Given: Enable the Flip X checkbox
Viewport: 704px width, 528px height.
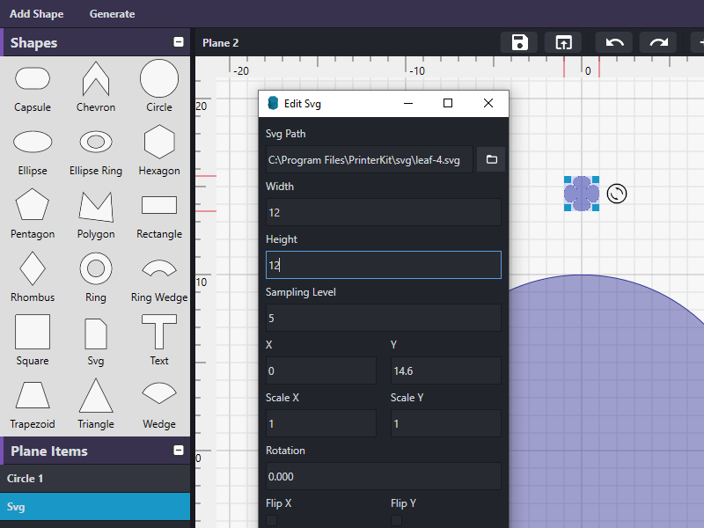Looking at the screenshot, I should coord(271,520).
